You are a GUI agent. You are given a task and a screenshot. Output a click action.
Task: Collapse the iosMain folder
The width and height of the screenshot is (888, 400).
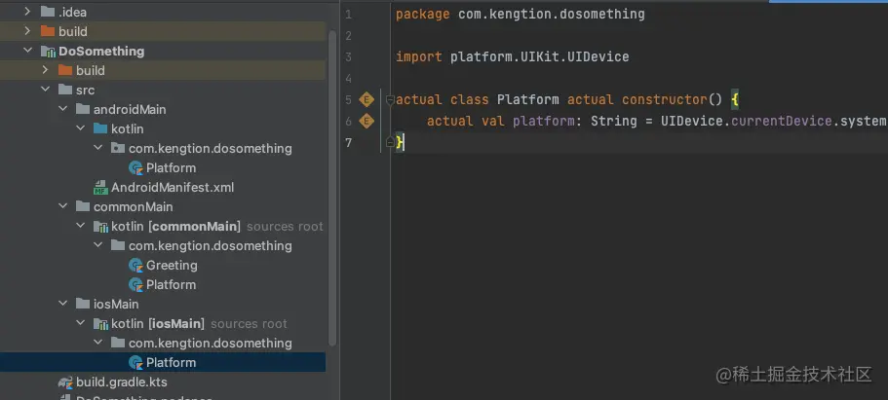pos(62,304)
